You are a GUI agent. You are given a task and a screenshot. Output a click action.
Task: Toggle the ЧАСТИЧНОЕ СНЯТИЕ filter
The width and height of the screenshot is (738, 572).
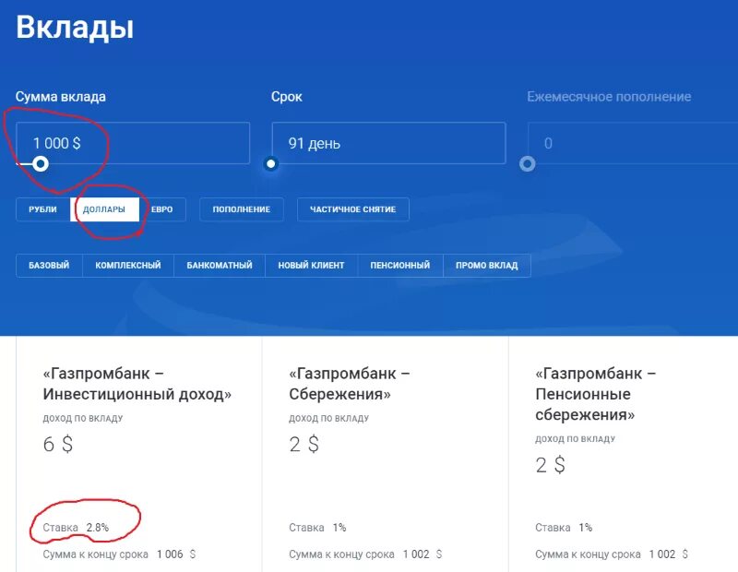(353, 209)
